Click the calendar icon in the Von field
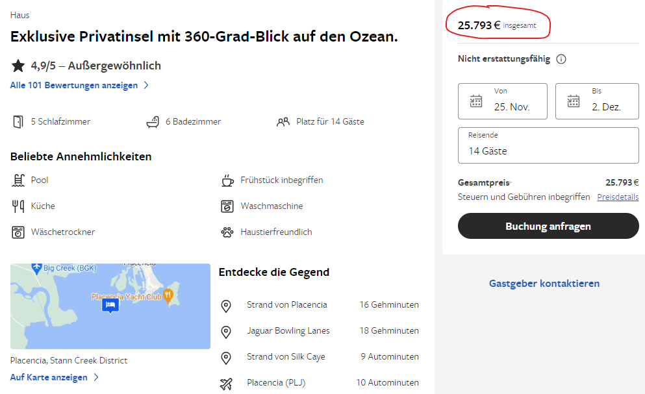 pyautogui.click(x=476, y=101)
